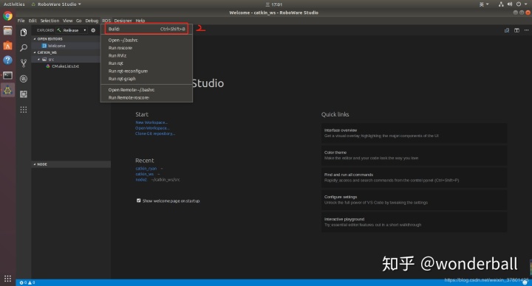Open the RoboWare Studio app menu dropdown
This screenshot has width=532, height=286.
click(x=56, y=4)
